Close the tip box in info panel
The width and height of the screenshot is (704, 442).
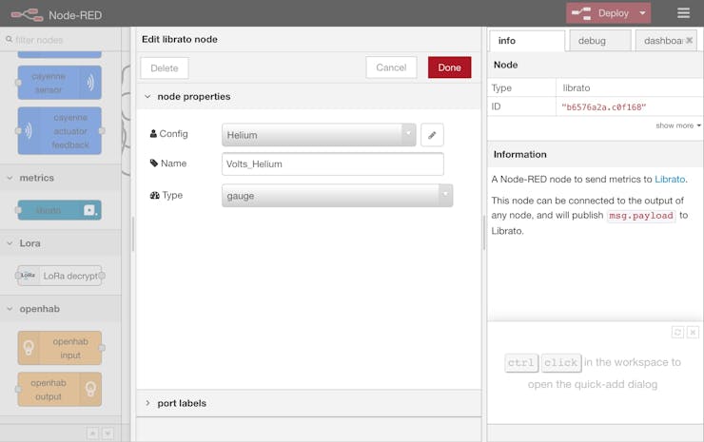coord(693,332)
